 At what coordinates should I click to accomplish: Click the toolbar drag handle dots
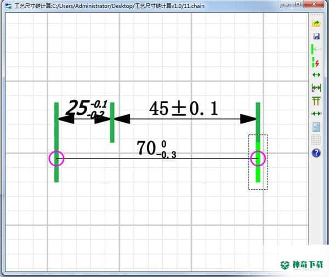pos(316,15)
